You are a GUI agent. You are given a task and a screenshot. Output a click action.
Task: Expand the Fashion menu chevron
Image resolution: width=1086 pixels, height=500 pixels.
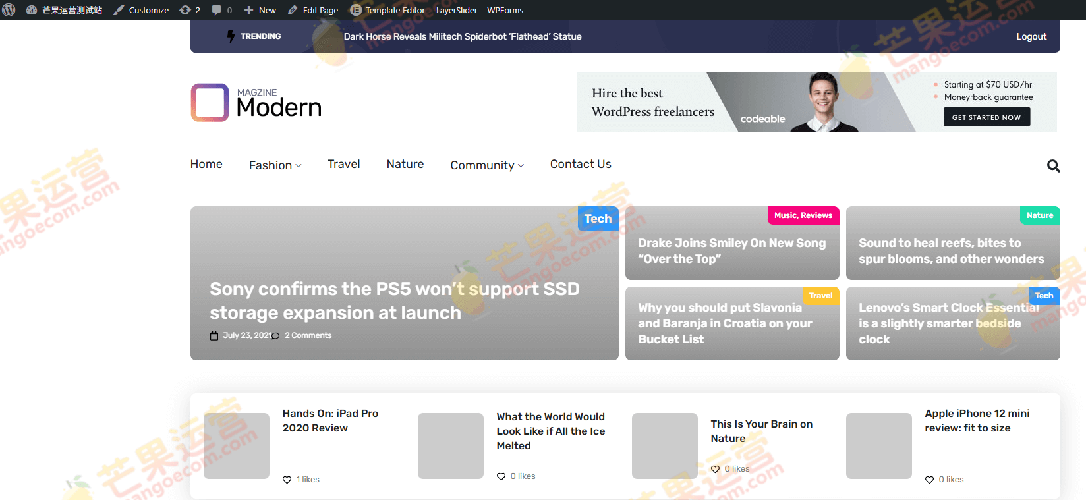tap(299, 166)
